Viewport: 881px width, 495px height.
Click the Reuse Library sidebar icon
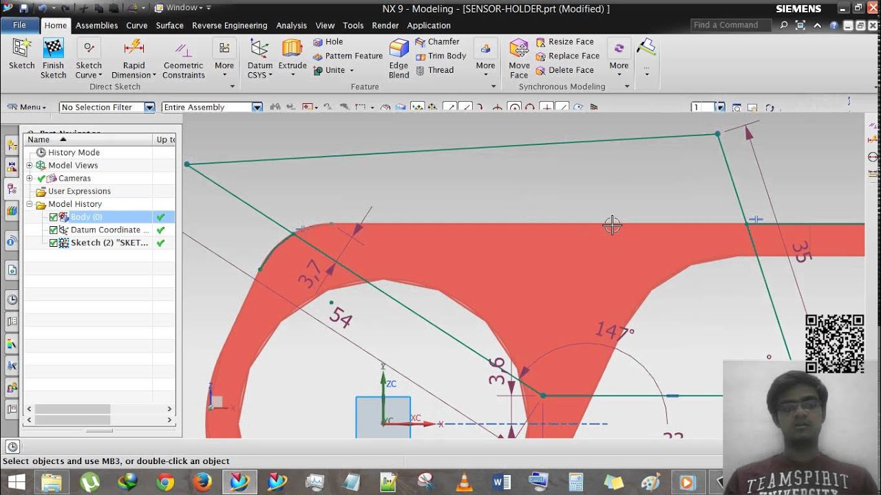click(12, 210)
